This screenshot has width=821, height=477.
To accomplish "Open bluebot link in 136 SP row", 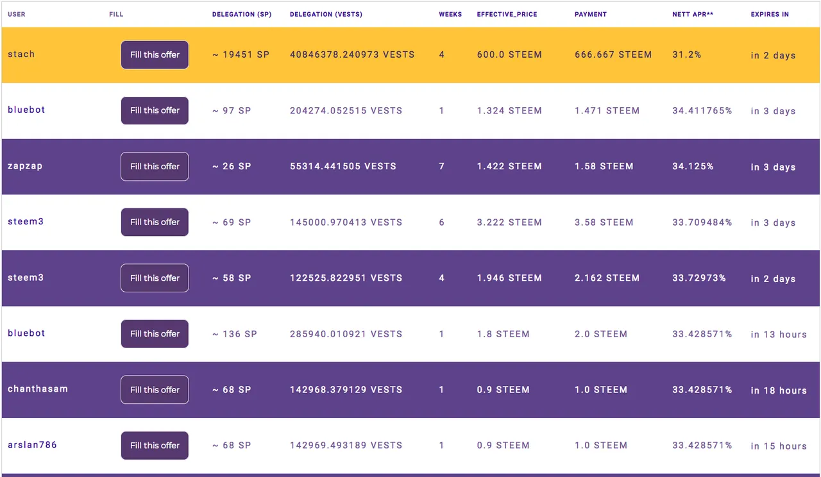I will click(x=26, y=333).
